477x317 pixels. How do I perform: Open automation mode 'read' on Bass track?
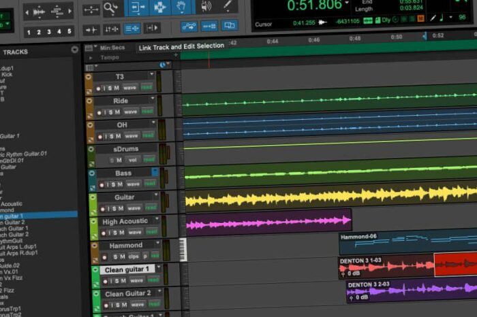(150, 183)
